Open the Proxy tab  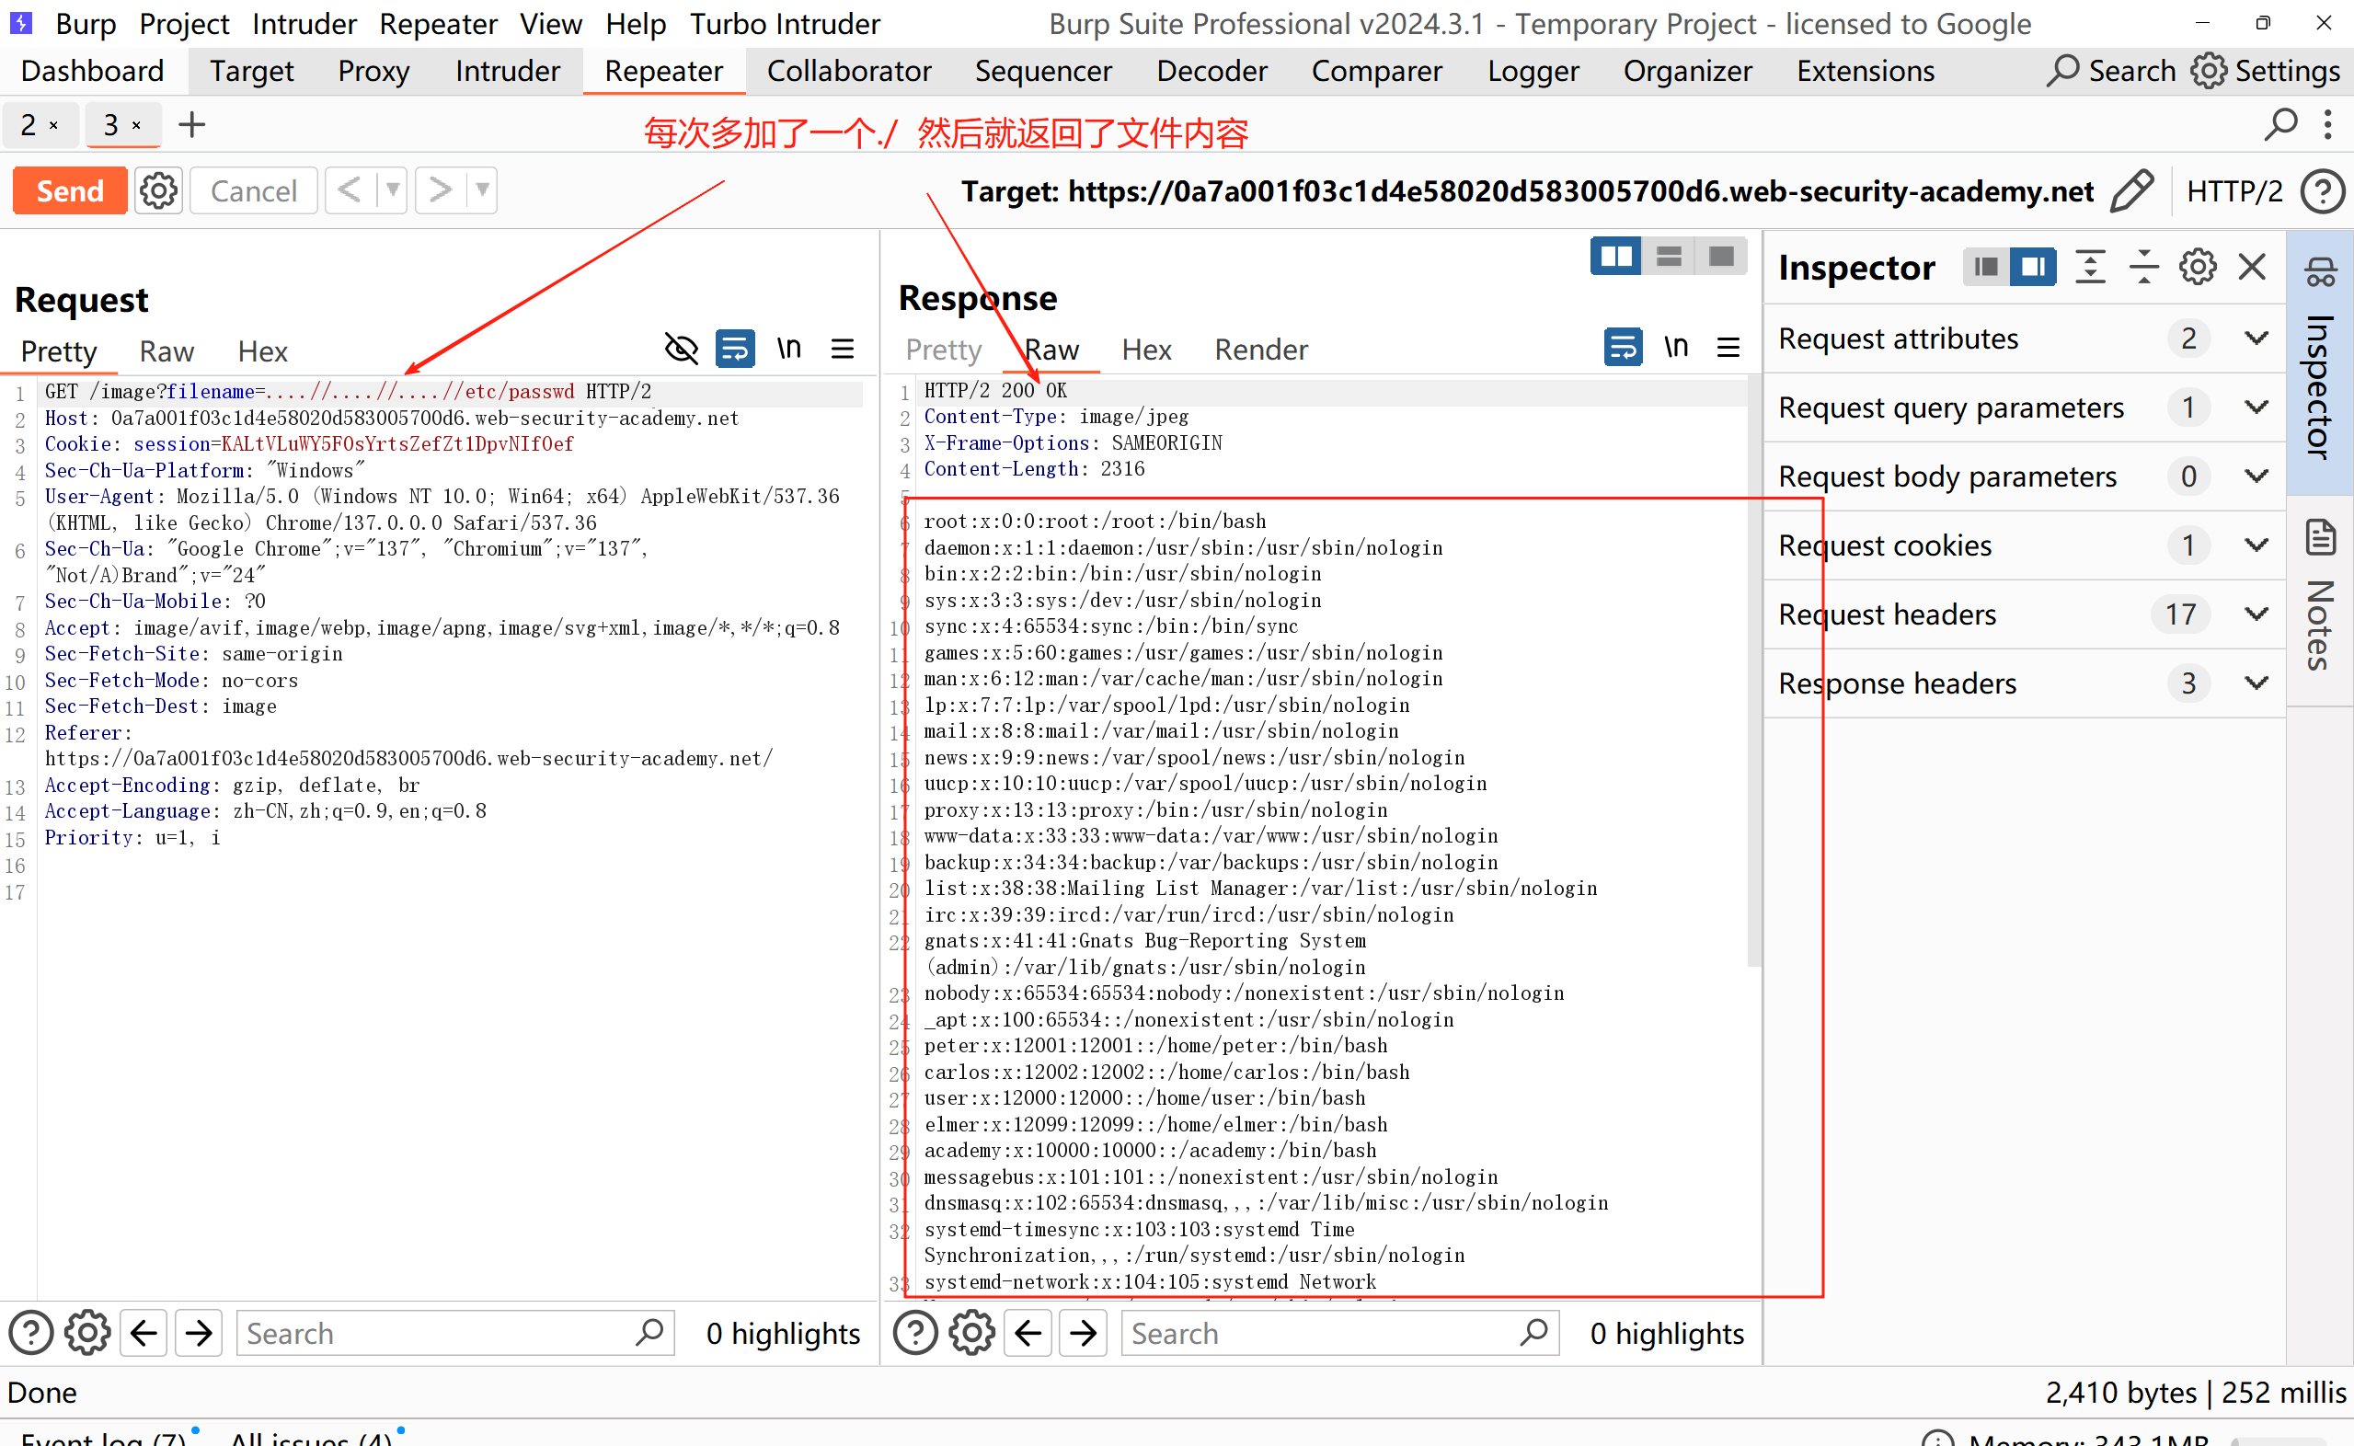(x=373, y=72)
